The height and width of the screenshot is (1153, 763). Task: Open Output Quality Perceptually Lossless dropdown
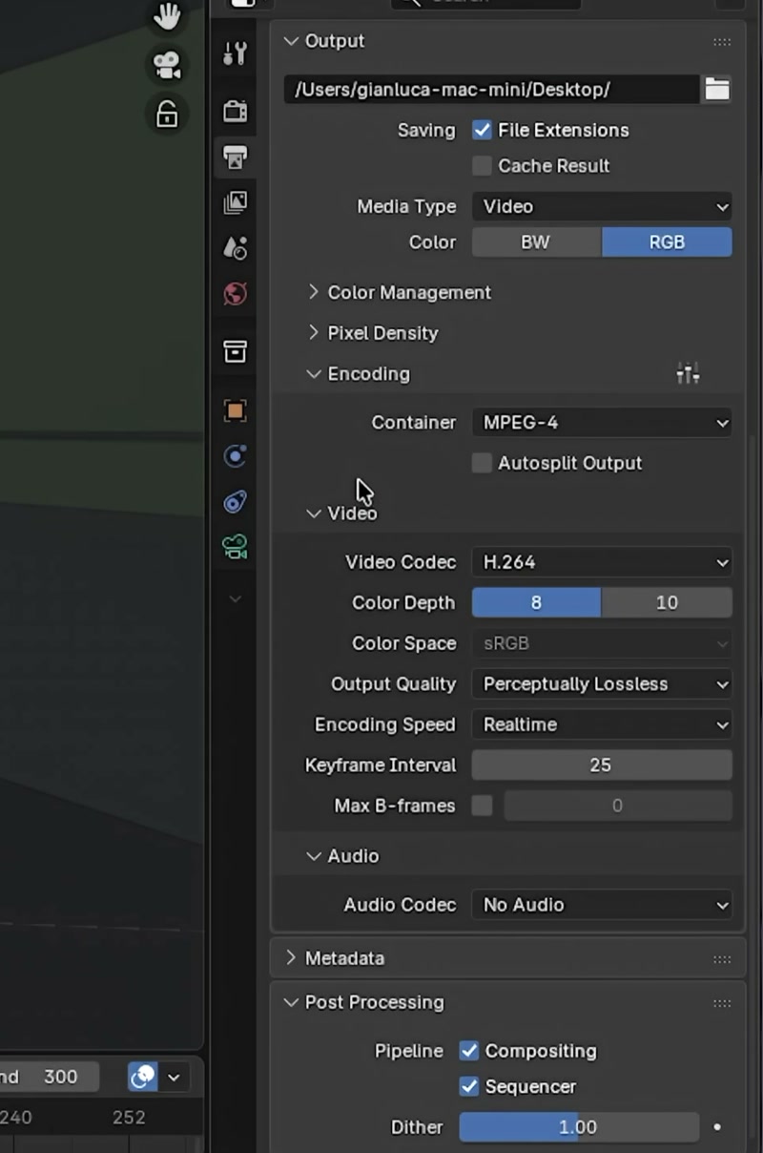pos(602,683)
